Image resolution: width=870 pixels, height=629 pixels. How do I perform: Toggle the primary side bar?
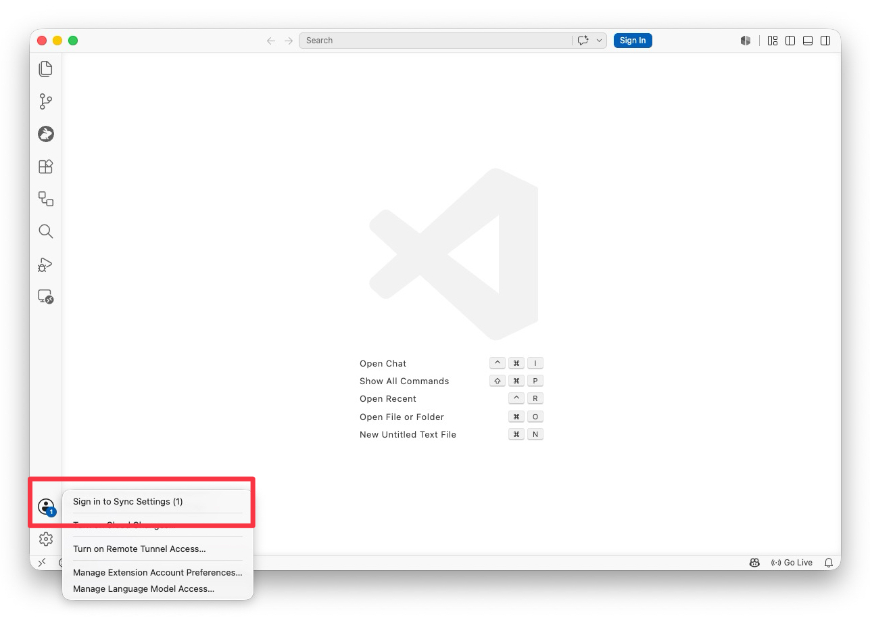tap(790, 41)
